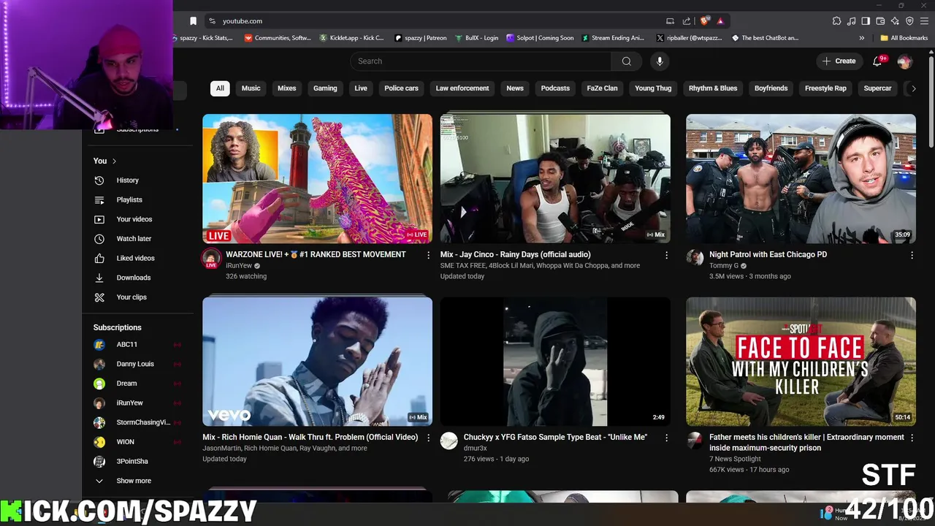The image size is (935, 526).
Task: Click the video title Rich Homie Quan Walk Thru mix
Action: [x=310, y=438]
